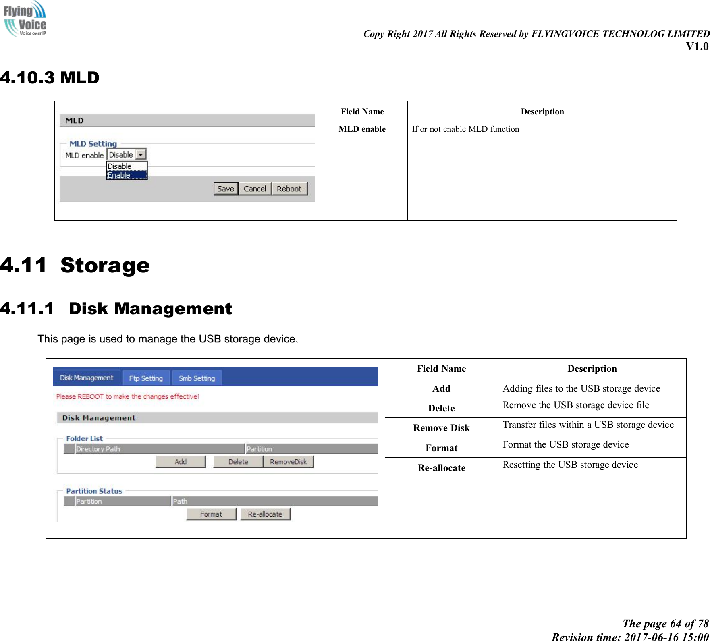
Task: Click the Format button under Partition Status
Action: click(211, 514)
